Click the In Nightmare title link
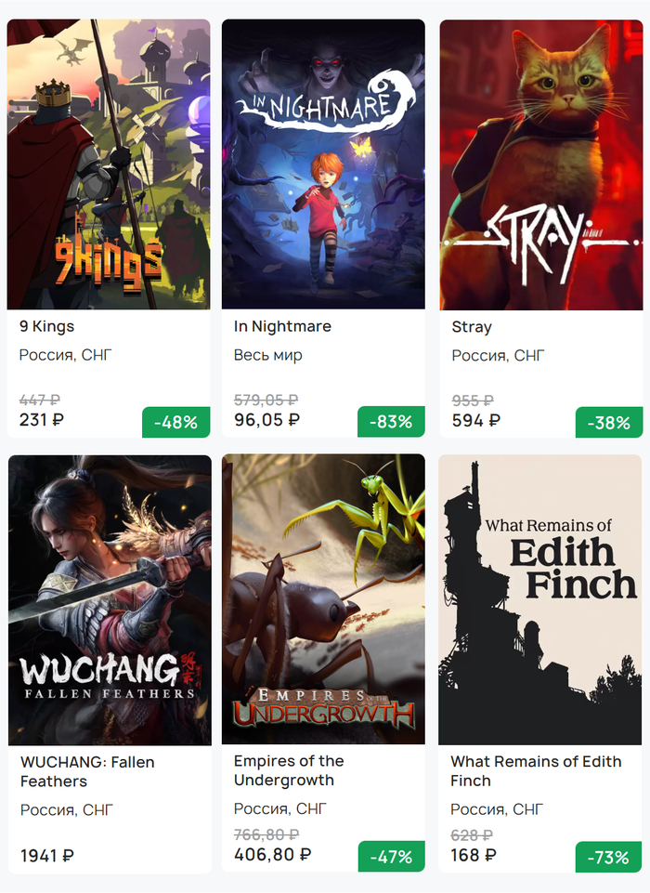The image size is (650, 893). [282, 326]
